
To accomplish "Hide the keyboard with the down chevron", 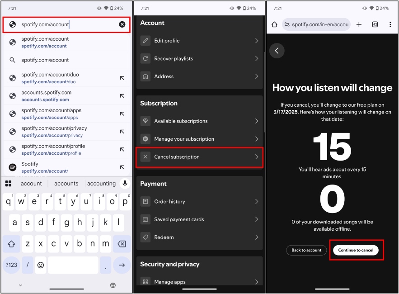I will [x=21, y=285].
